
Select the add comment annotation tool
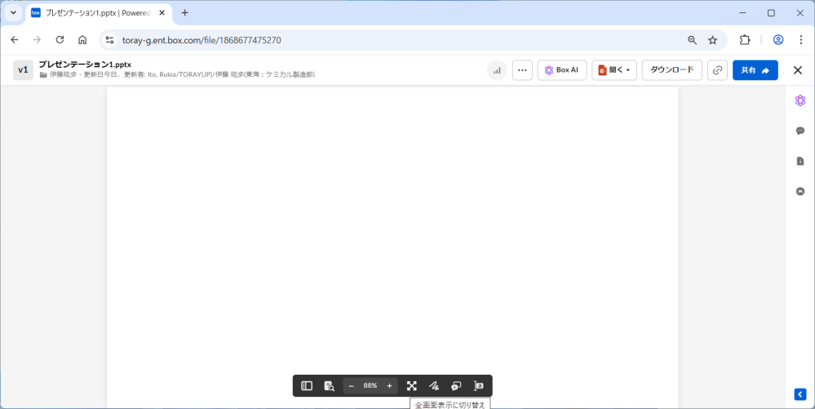(x=456, y=385)
